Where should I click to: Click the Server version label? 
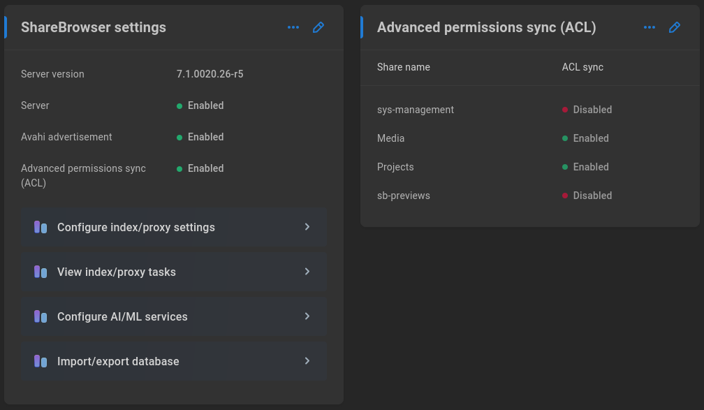tap(52, 74)
